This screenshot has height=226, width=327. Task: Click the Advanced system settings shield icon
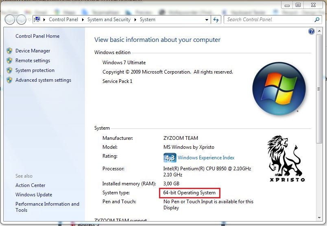[x=9, y=80]
